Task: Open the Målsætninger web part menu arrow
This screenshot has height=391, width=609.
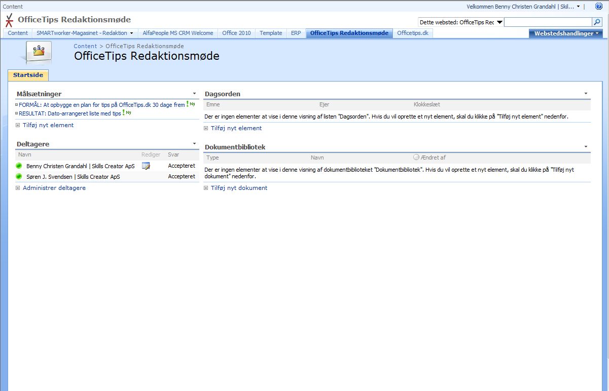Action: pos(194,94)
